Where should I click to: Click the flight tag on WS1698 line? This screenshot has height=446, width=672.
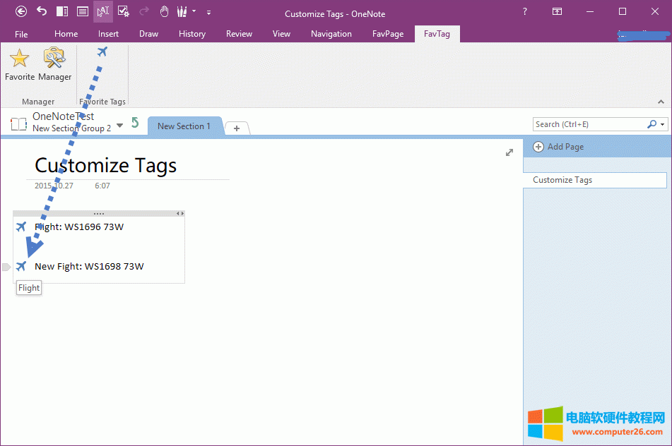[21, 266]
